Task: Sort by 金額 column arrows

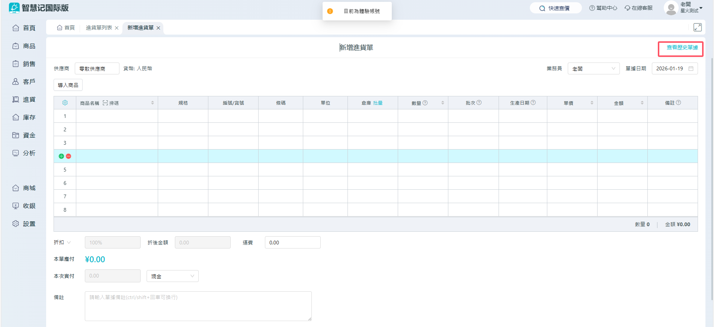Action: coord(642,103)
